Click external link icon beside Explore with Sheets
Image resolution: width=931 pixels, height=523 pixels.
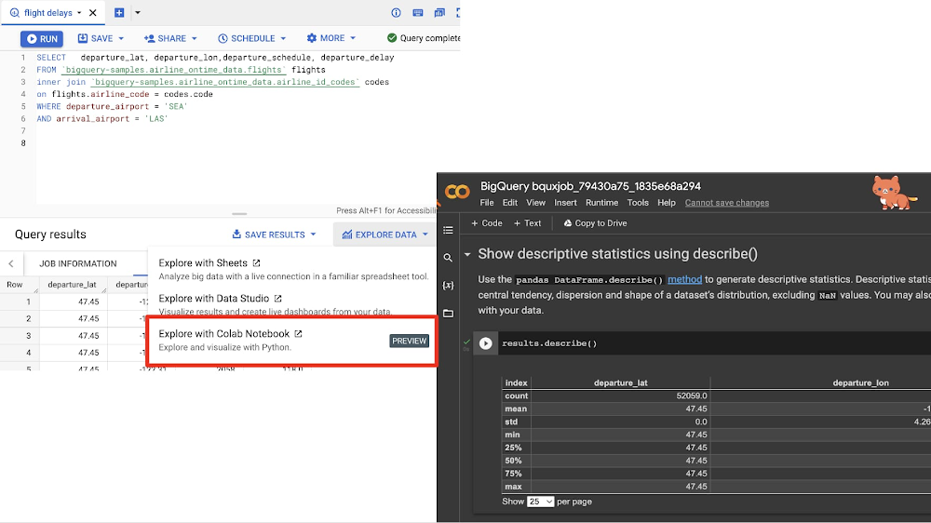click(257, 263)
